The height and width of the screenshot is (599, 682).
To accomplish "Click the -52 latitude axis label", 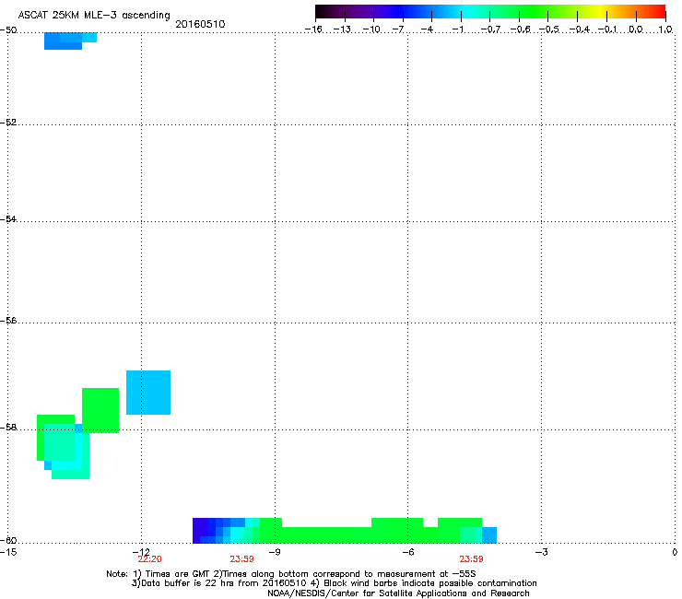I will tap(8, 123).
